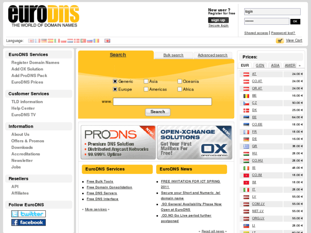
Task: Click the OK login button
Action: [x=295, y=21]
